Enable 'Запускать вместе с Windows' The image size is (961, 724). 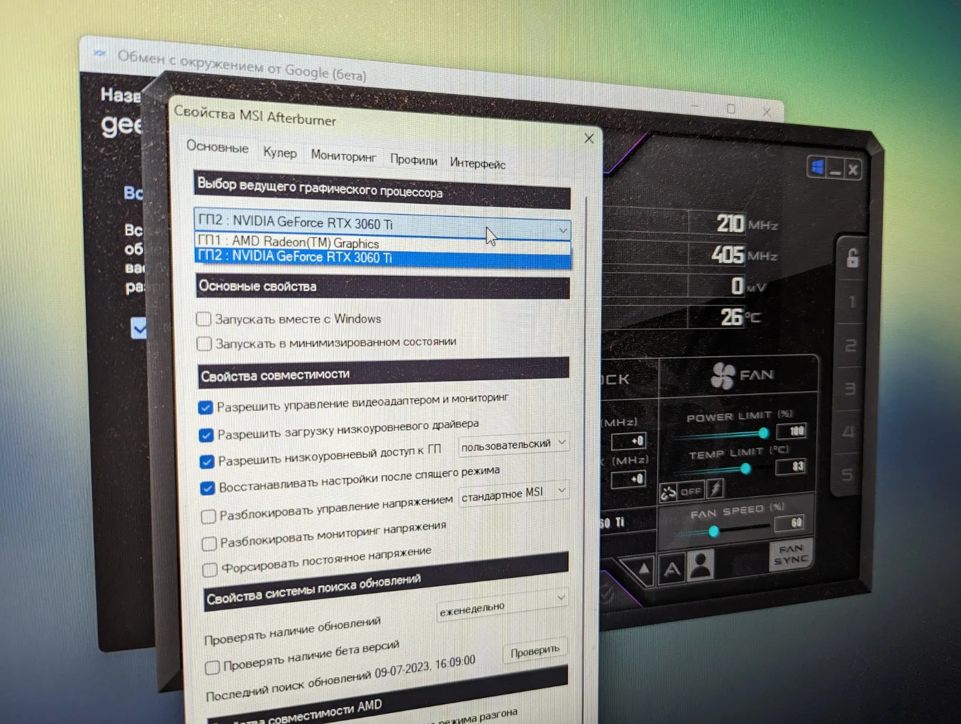pyautogui.click(x=204, y=318)
